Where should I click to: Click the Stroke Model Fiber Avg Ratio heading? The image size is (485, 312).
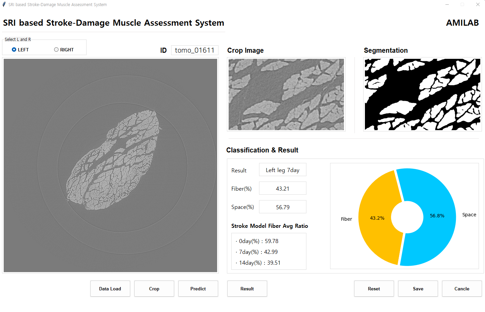(270, 226)
